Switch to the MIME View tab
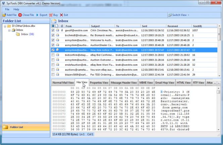 coord(146,82)
